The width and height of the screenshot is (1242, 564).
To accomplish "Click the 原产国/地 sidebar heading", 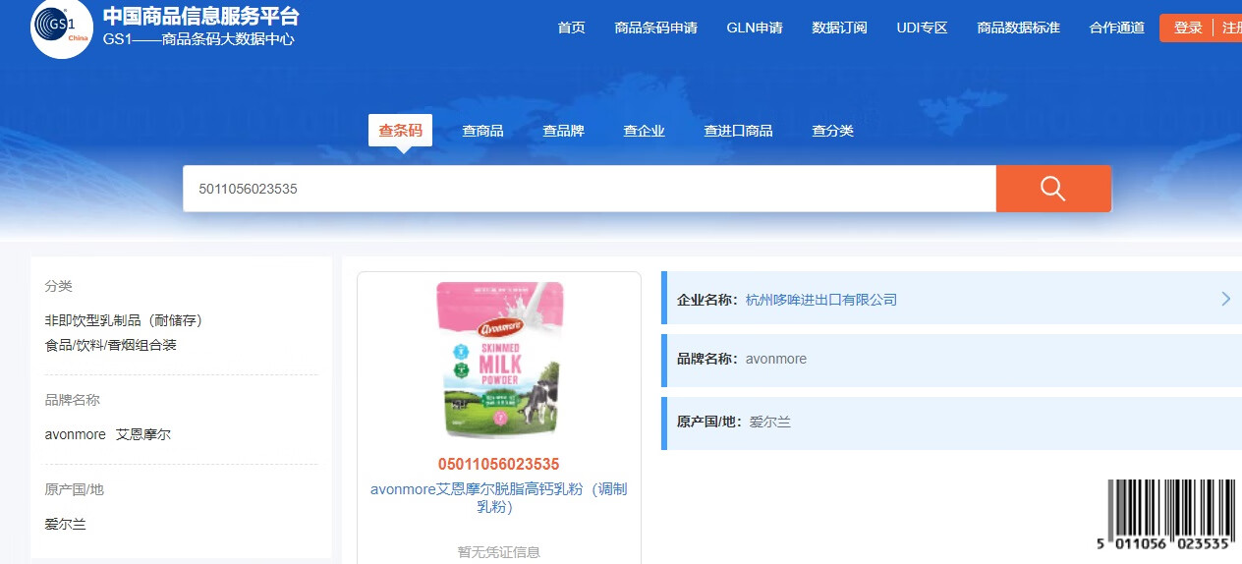I will [x=74, y=489].
